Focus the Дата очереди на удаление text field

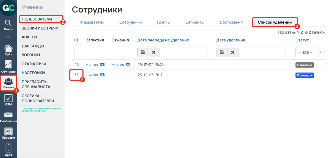click(x=183, y=53)
